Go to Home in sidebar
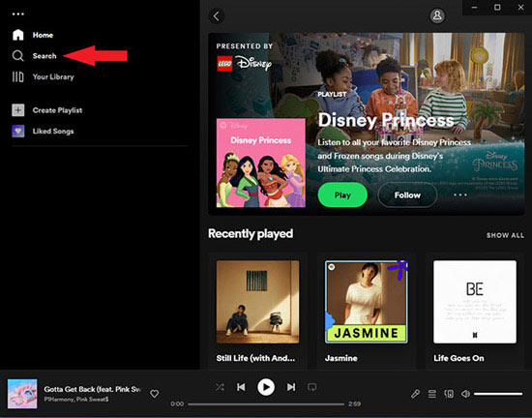 pyautogui.click(x=43, y=35)
